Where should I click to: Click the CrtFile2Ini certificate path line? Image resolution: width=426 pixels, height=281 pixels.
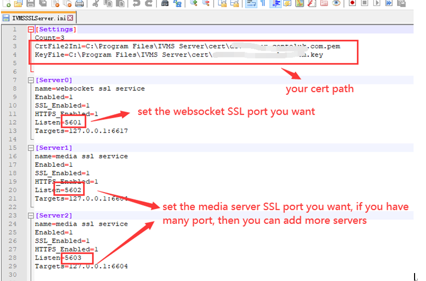187,46
